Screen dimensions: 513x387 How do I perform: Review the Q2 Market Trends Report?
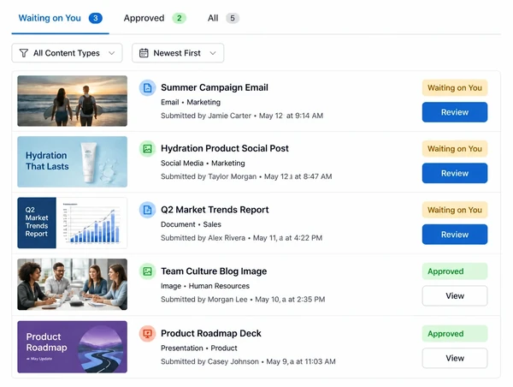coord(455,235)
